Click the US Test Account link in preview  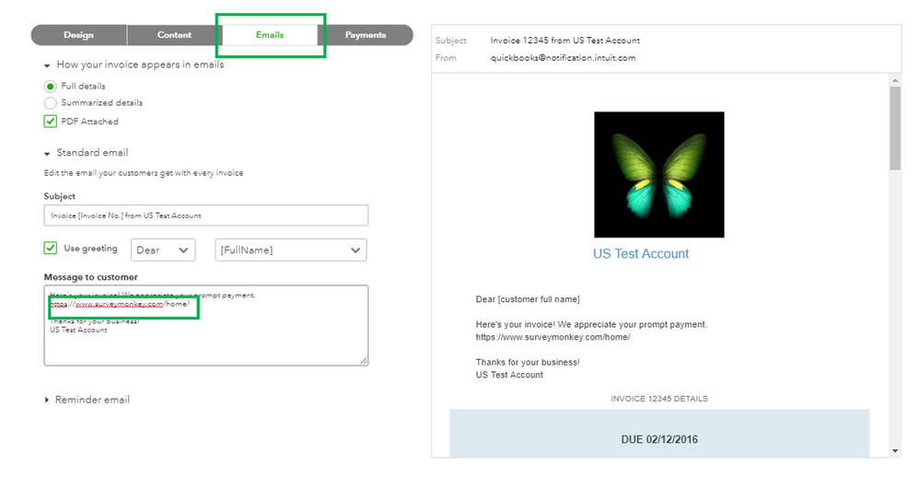click(641, 254)
